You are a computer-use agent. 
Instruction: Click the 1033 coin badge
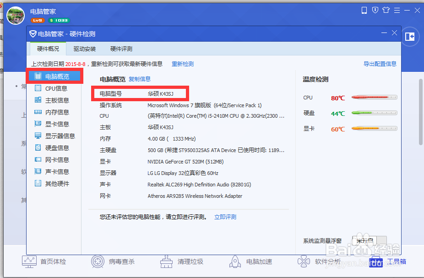59,20
